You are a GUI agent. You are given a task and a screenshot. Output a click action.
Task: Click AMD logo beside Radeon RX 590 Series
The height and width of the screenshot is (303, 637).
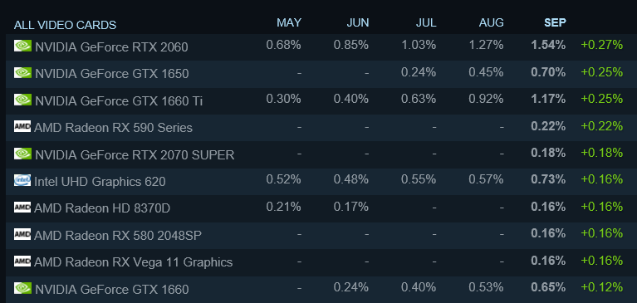[22, 126]
